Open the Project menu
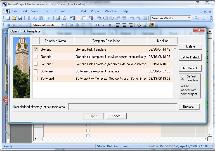This screenshot has width=215, height=151. click(96, 11)
